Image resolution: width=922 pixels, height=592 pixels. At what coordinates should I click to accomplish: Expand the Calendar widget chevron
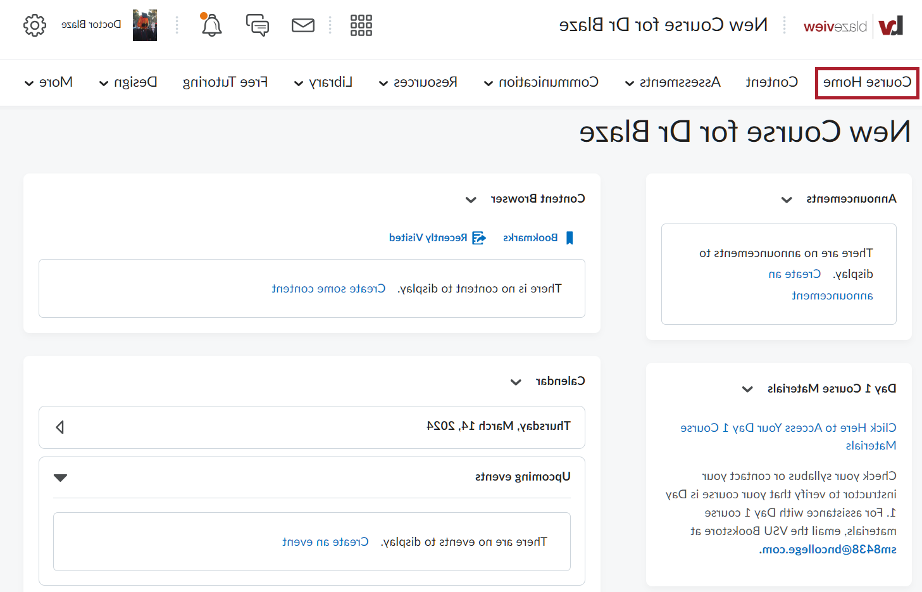click(x=516, y=382)
